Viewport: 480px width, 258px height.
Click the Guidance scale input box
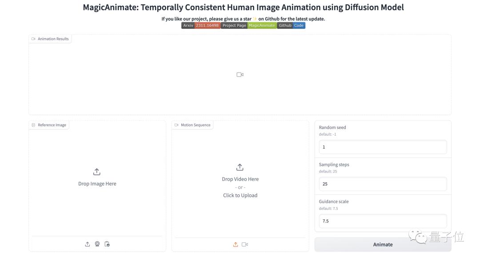click(x=383, y=221)
